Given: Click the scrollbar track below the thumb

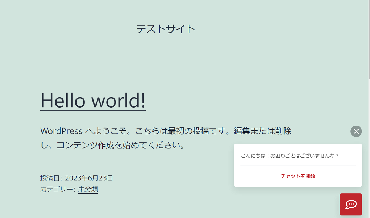Looking at the screenshot, I should click(369, 148).
